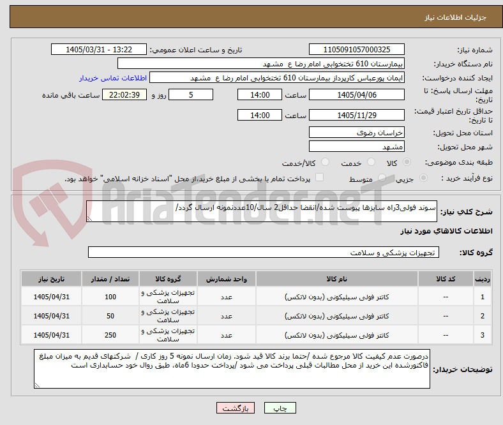Click the row number 1 cell
The image size is (503, 425).
point(482,297)
